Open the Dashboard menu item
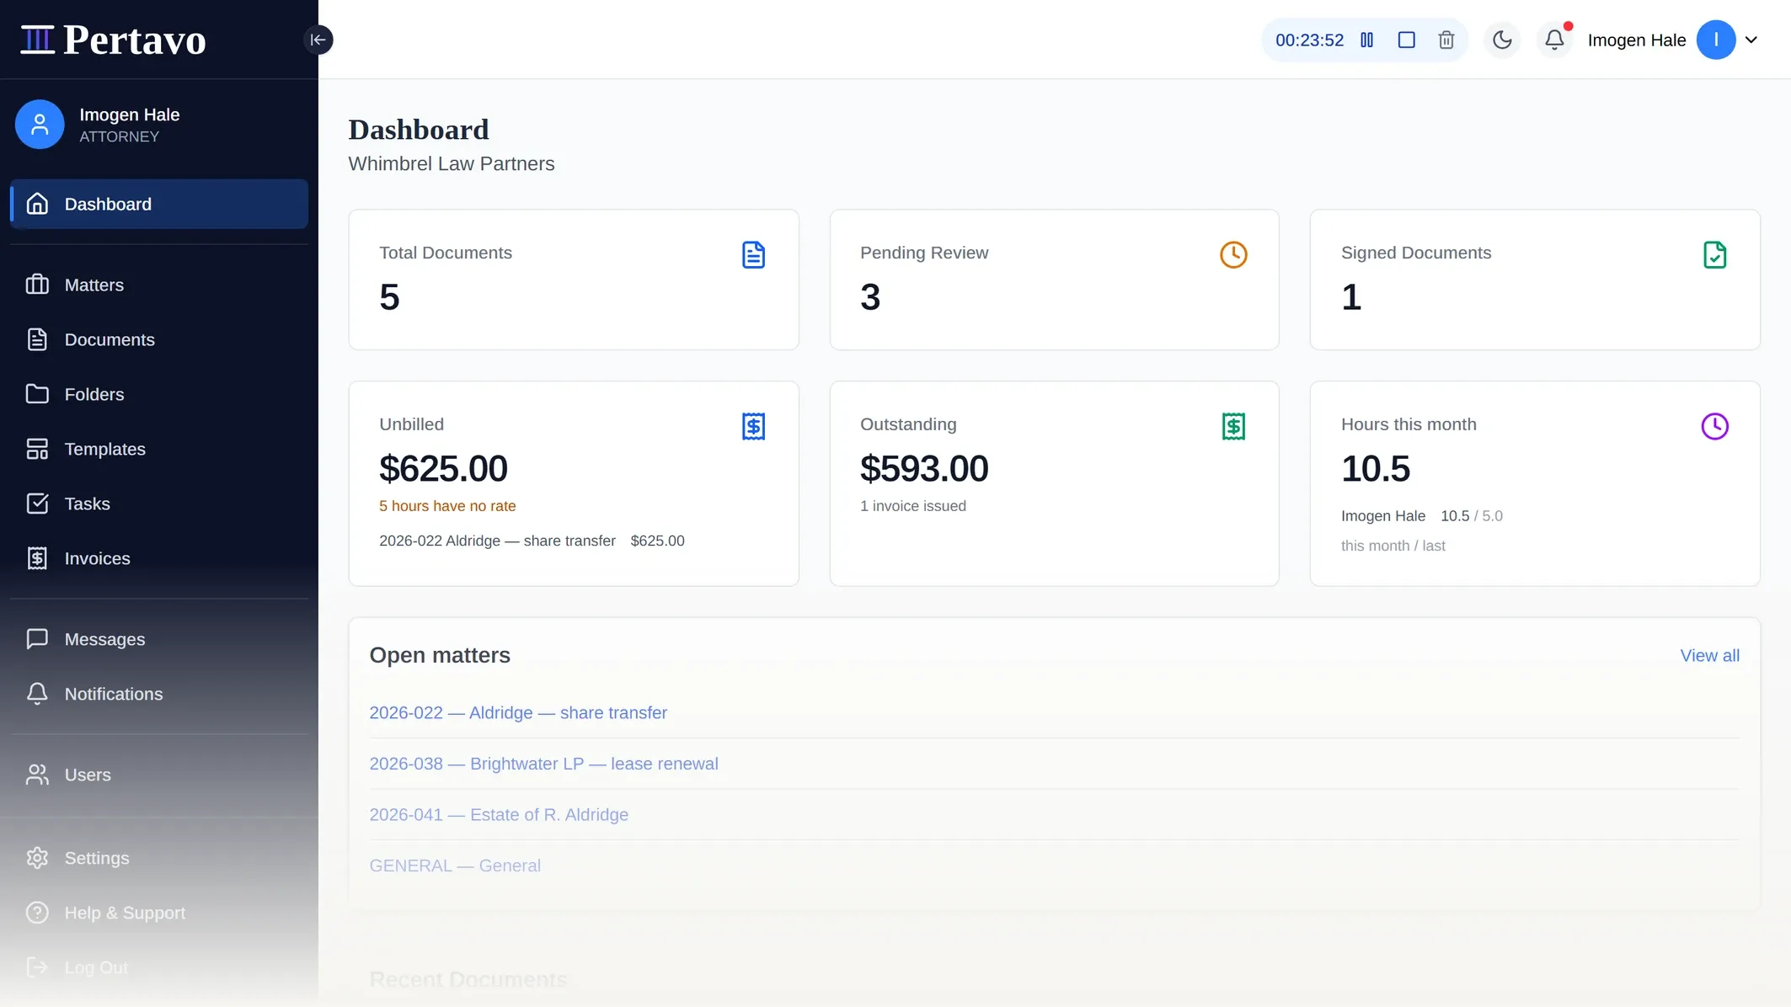The height and width of the screenshot is (1007, 1791). (159, 204)
